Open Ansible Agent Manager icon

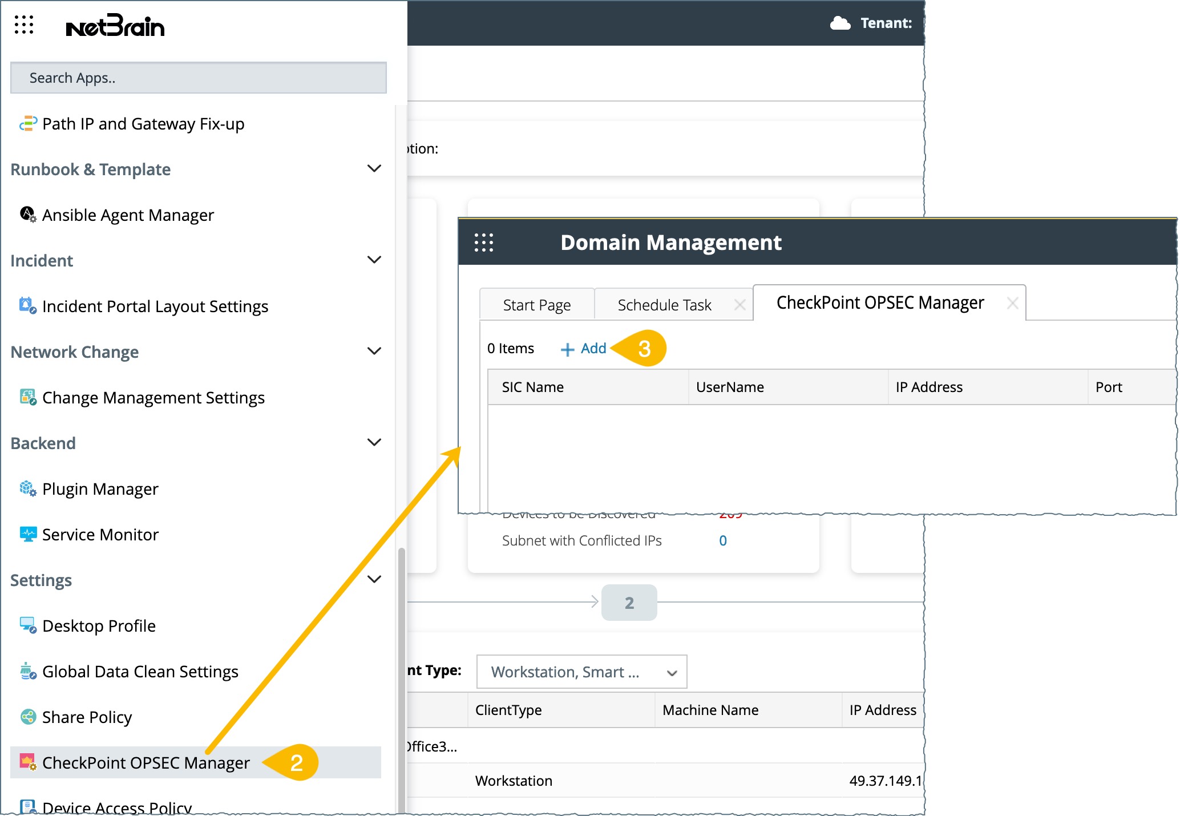tap(28, 215)
